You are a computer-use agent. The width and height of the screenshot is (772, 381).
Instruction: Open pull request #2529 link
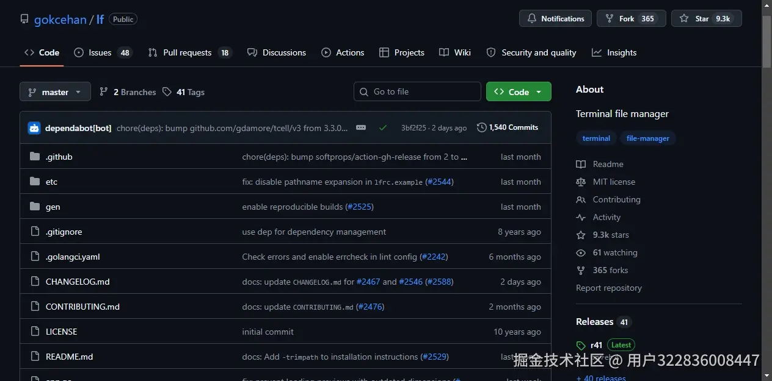[x=434, y=357]
